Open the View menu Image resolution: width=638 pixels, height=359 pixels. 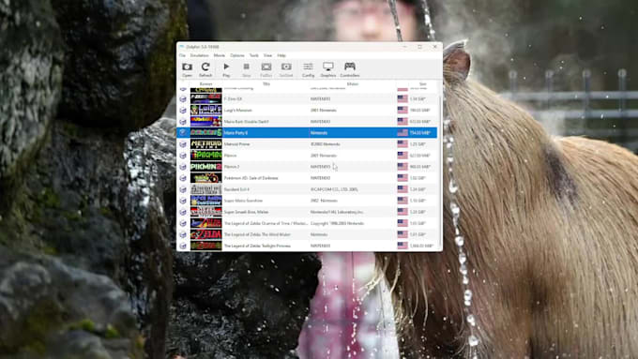click(x=267, y=55)
